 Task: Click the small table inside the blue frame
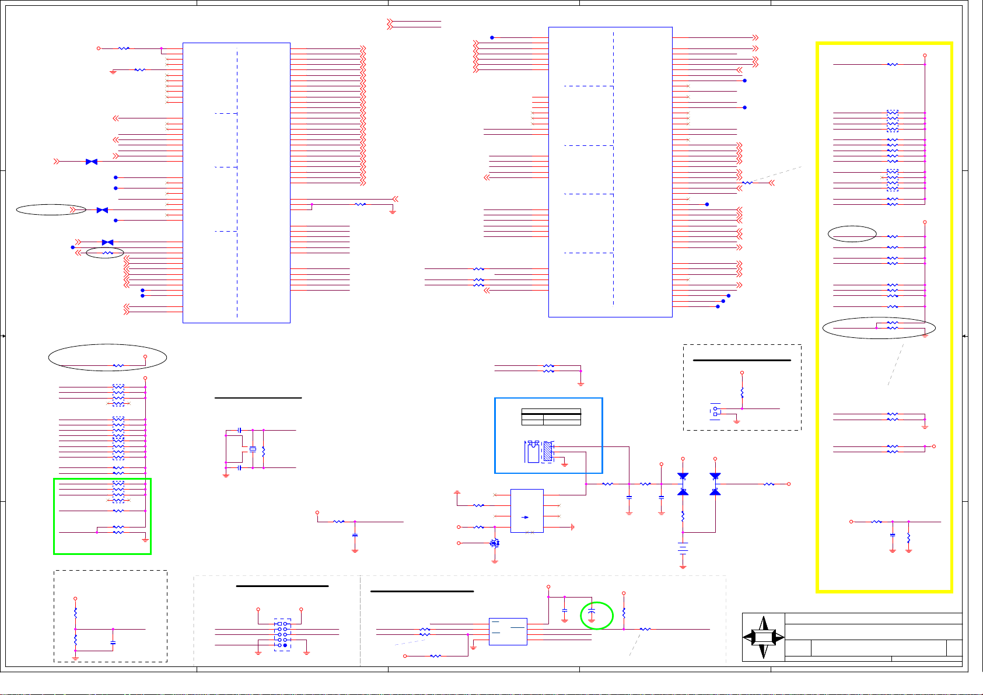point(551,417)
